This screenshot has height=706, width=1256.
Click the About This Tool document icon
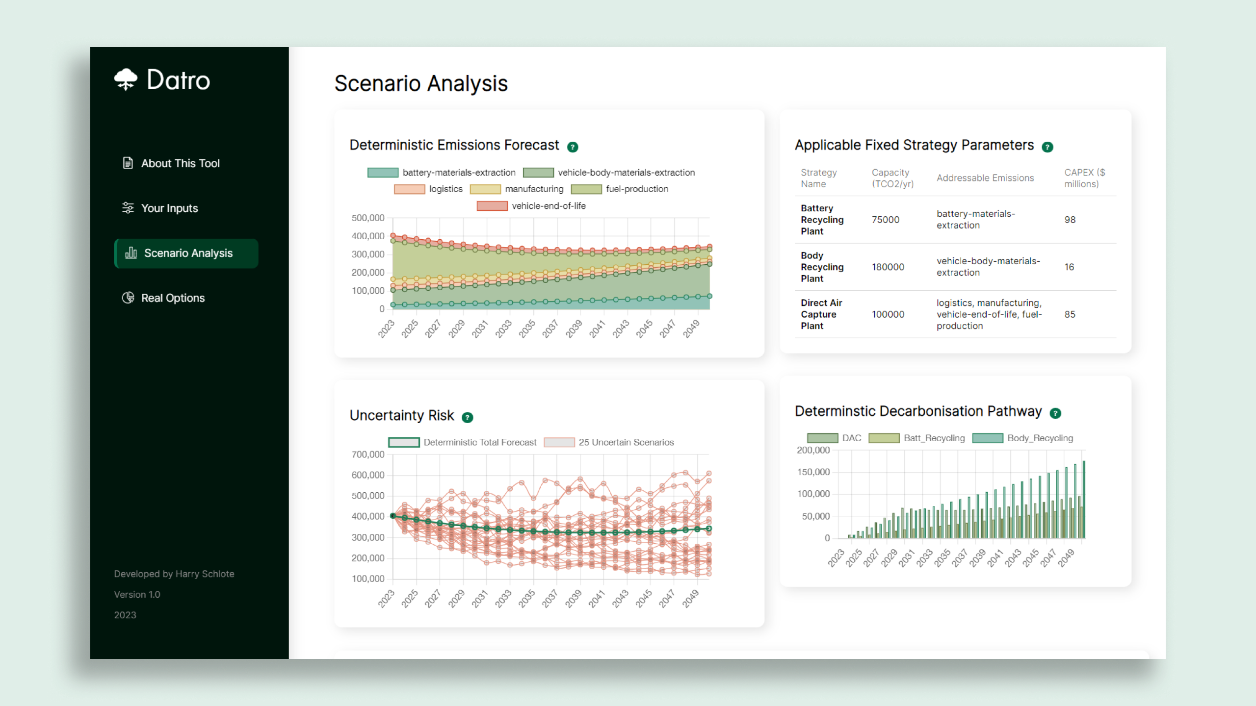coord(128,163)
